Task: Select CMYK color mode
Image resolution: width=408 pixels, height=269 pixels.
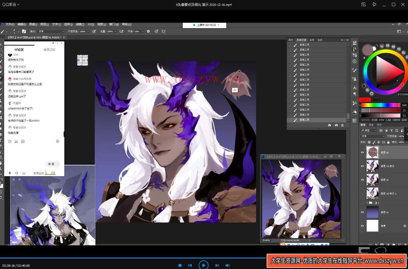Action: point(396,120)
